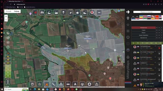This screenshot has width=163, height=91.
Task: Open the Windows Start menu
Action: point(2,89)
